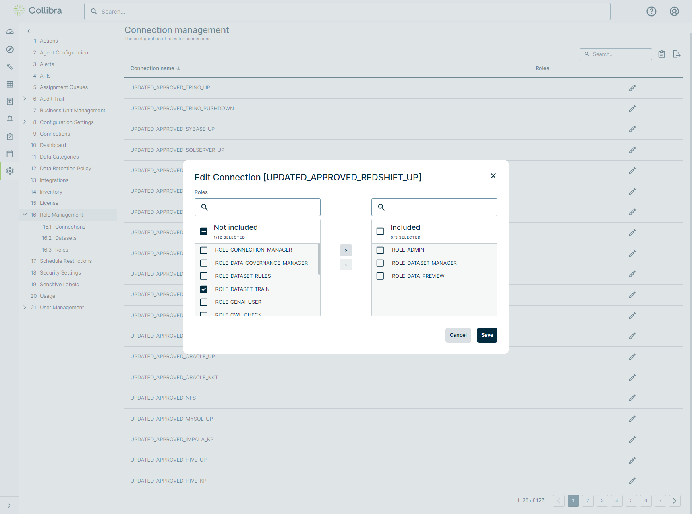Open Data Retention Policy in sidebar
Screen dimensions: 692x514
click(66, 169)
